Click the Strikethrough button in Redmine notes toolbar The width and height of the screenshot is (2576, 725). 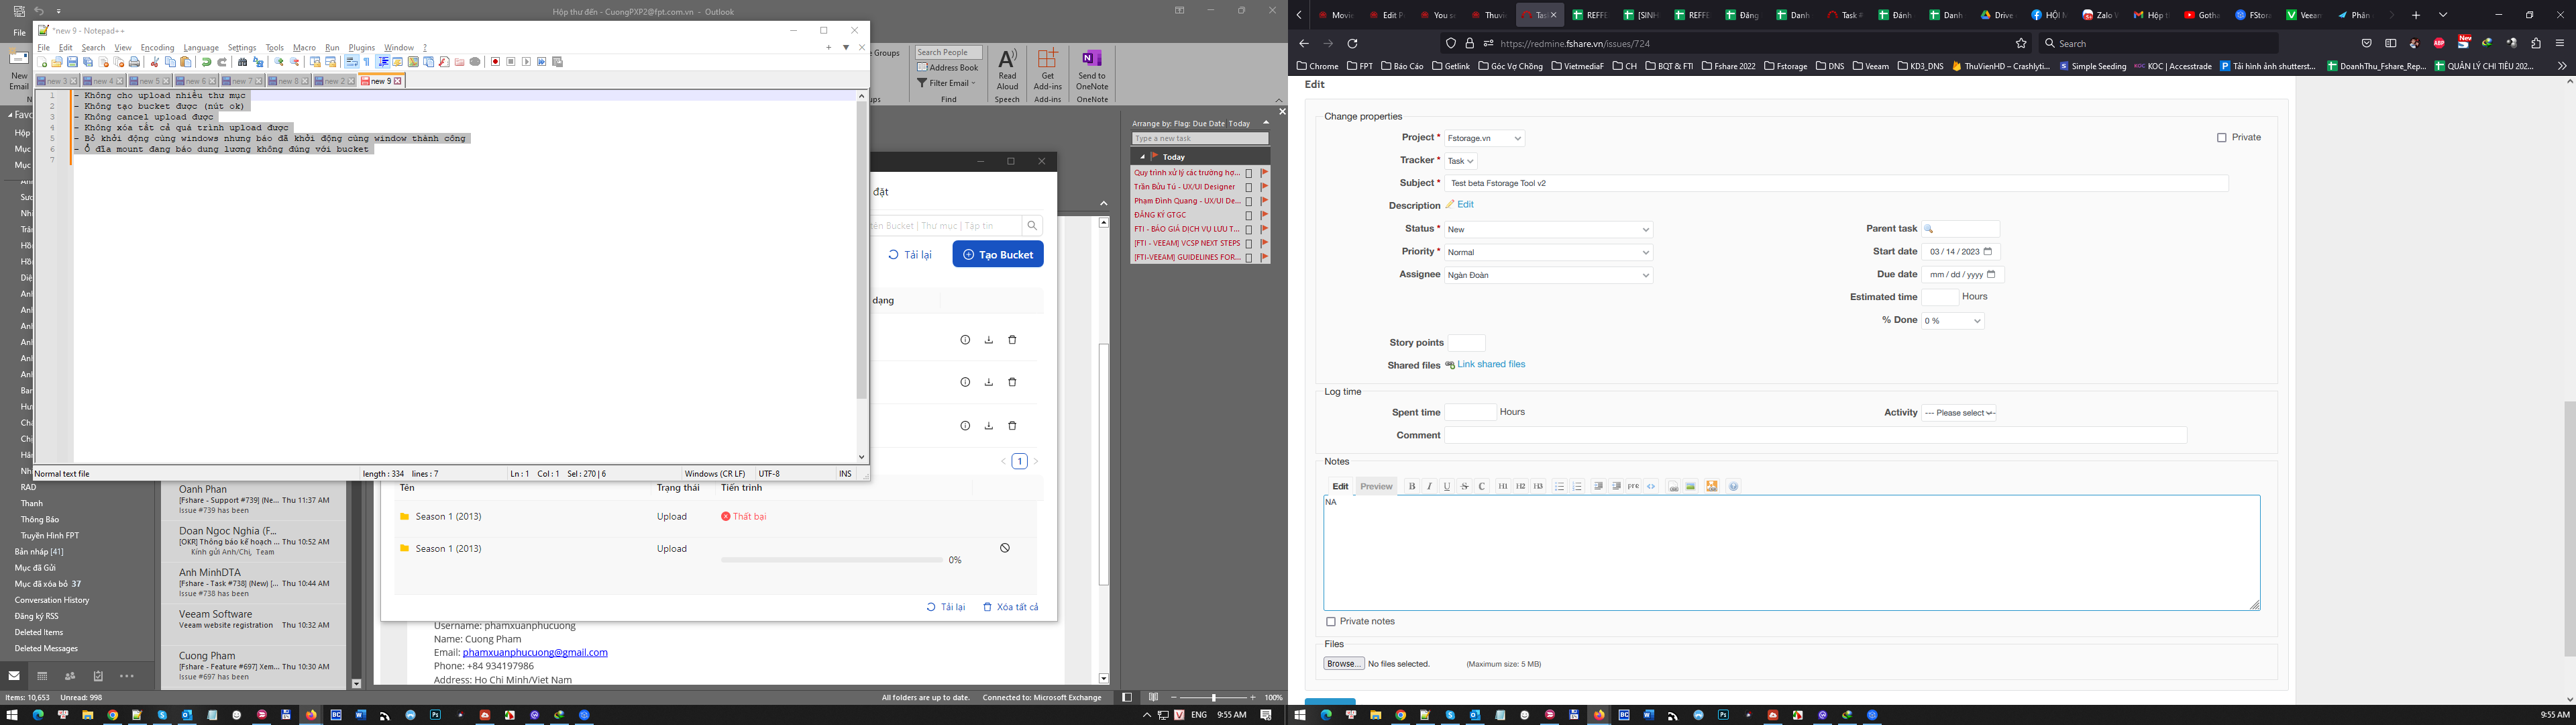coord(1465,487)
